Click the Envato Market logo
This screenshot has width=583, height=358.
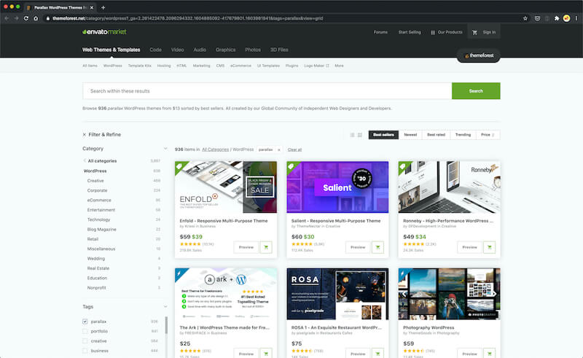click(x=104, y=32)
